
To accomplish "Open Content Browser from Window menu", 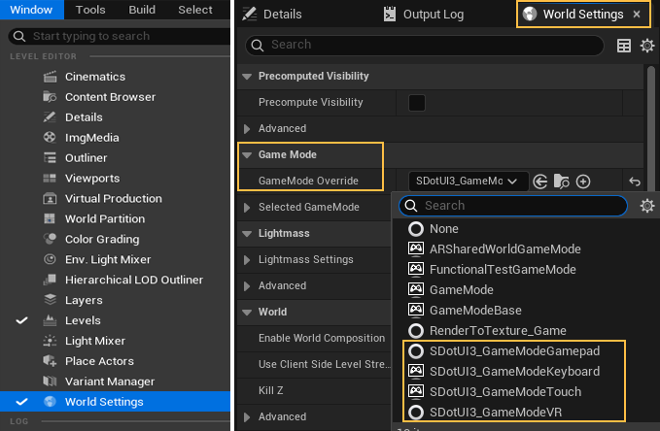I will (x=110, y=97).
